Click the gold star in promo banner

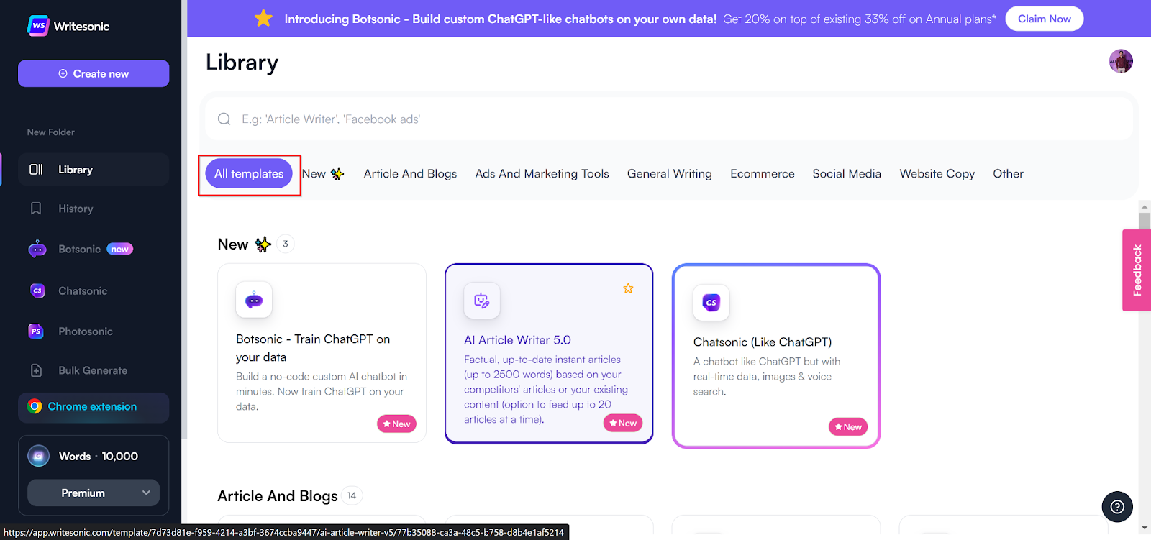click(x=263, y=18)
